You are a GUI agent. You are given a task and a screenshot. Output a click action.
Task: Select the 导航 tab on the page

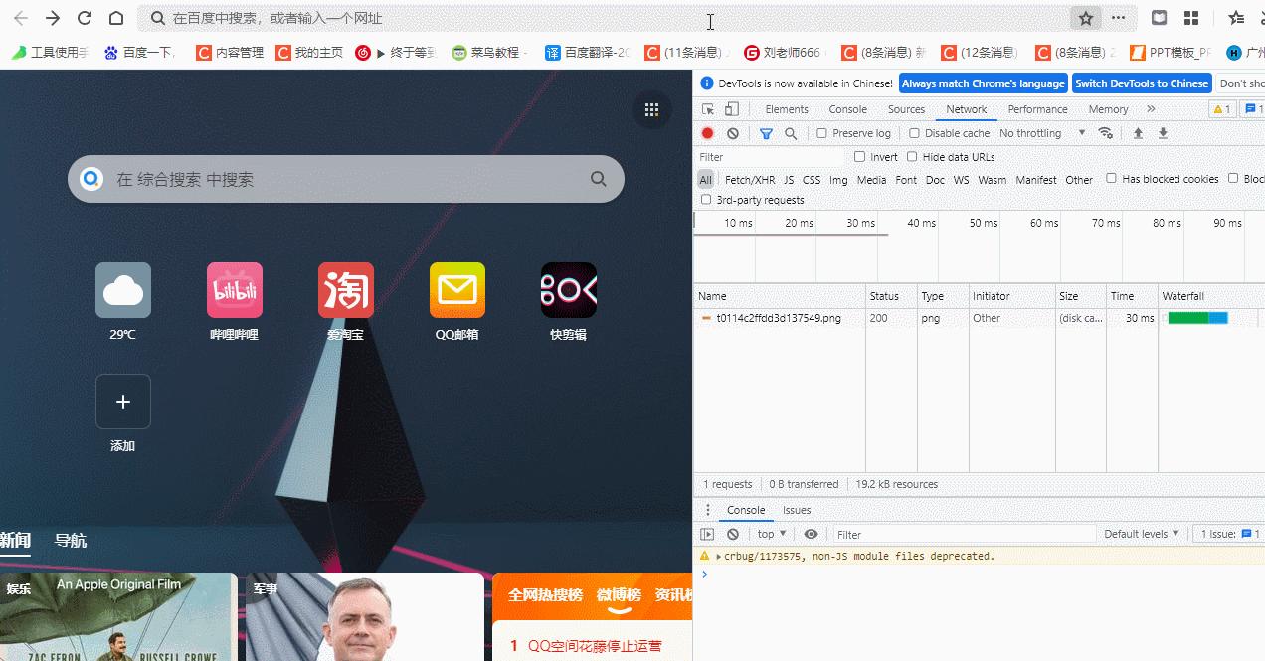(x=71, y=541)
